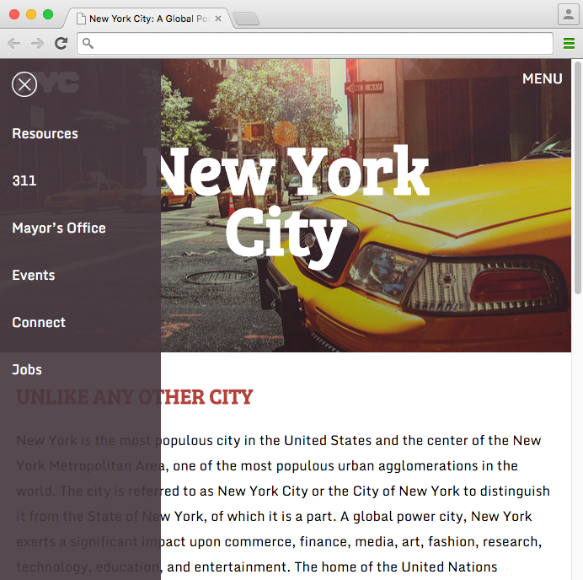Viewport: 583px width, 580px height.
Task: Open a new browser tab
Action: [x=245, y=19]
